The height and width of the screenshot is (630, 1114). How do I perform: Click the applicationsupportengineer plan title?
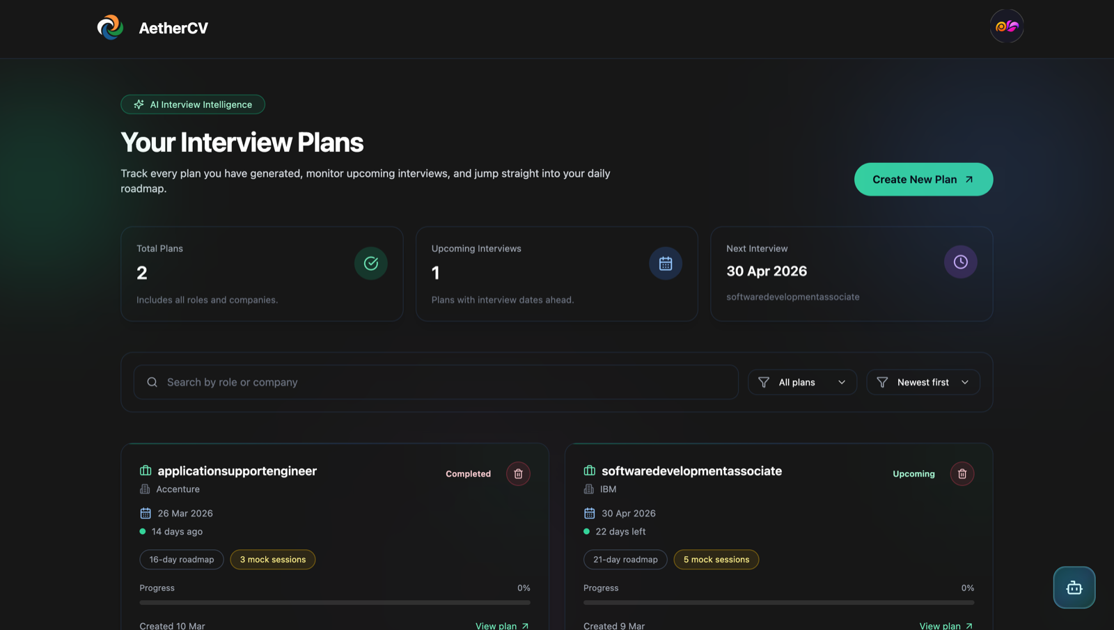(x=237, y=471)
